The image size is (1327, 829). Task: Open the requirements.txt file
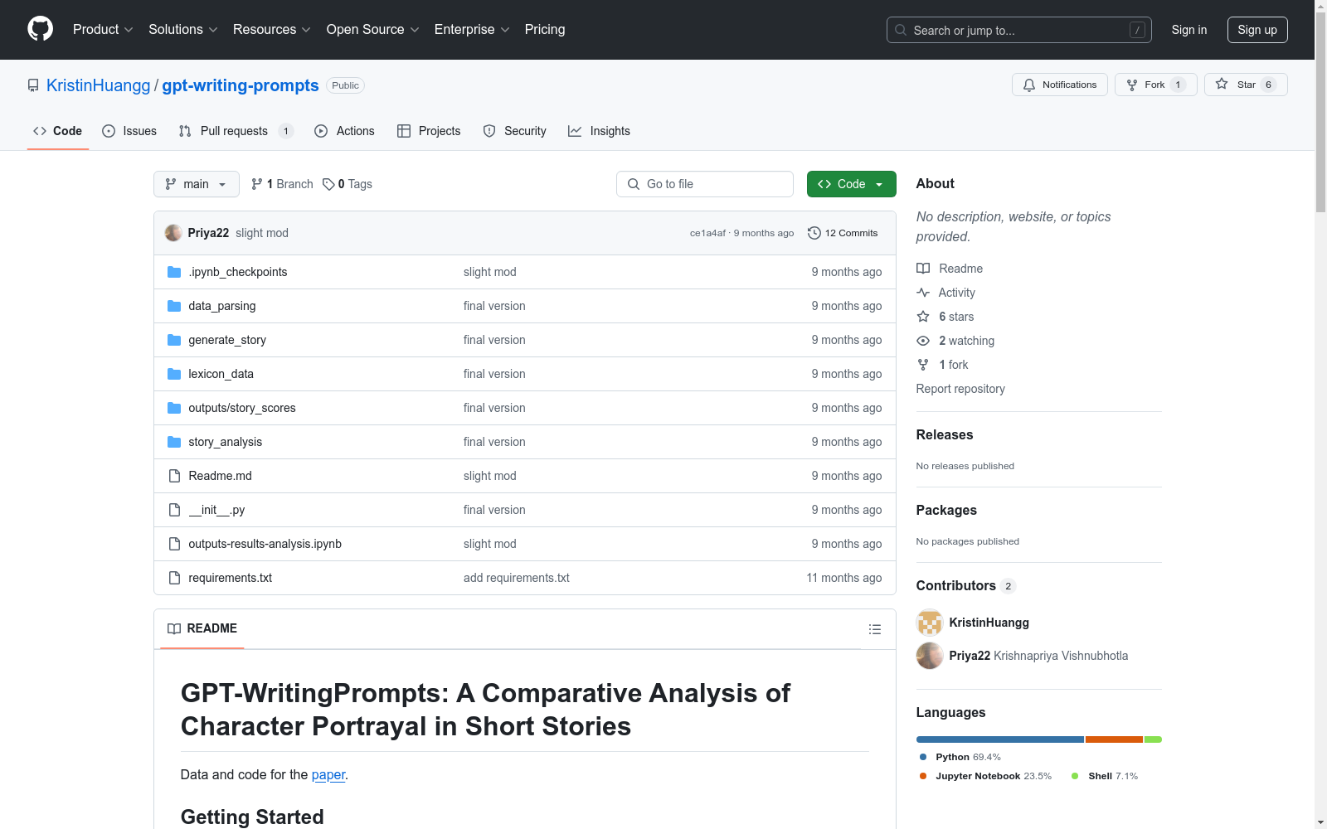click(x=231, y=578)
